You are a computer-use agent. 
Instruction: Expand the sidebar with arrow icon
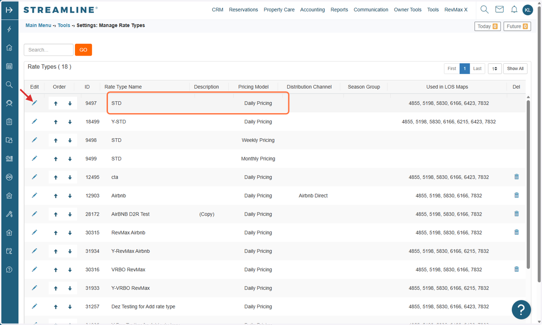point(9,9)
